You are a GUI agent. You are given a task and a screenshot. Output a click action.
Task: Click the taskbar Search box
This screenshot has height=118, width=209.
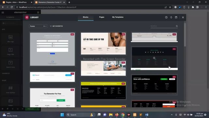coord(80,115)
